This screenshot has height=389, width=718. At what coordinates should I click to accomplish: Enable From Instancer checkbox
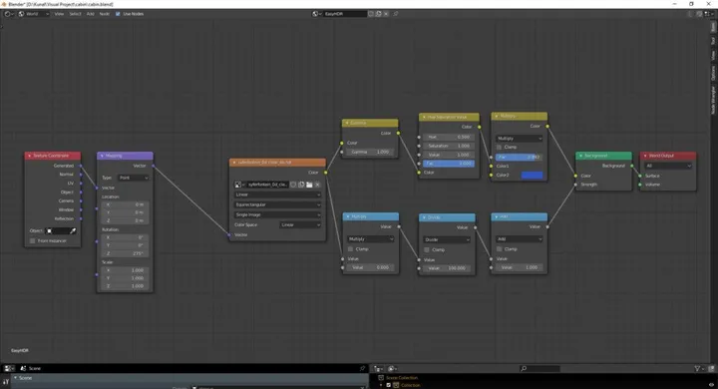pos(33,241)
